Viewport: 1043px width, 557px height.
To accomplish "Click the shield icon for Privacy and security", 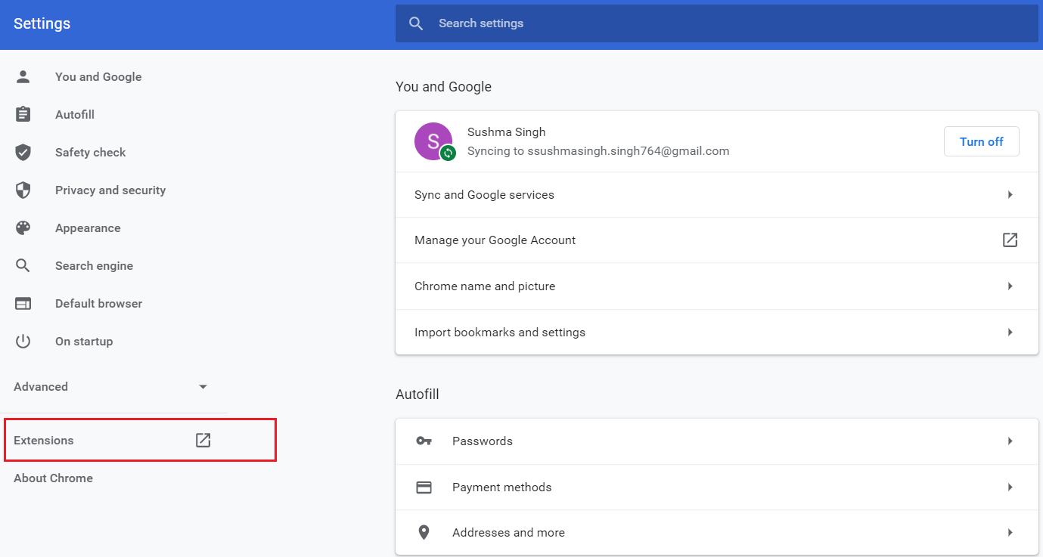I will [x=23, y=190].
